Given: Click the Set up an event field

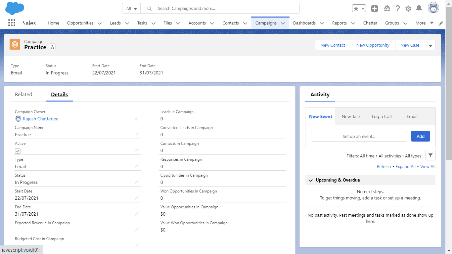Looking at the screenshot, I should point(359,136).
